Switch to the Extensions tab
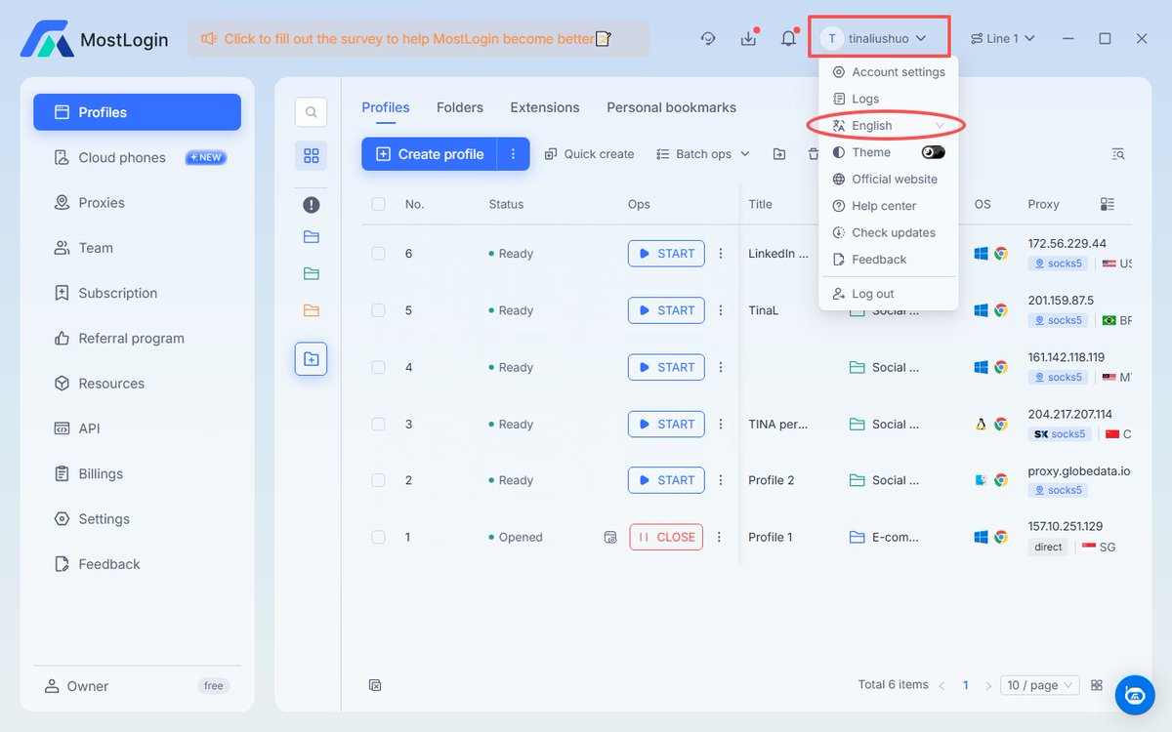Viewport: 1172px width, 732px height. (545, 107)
